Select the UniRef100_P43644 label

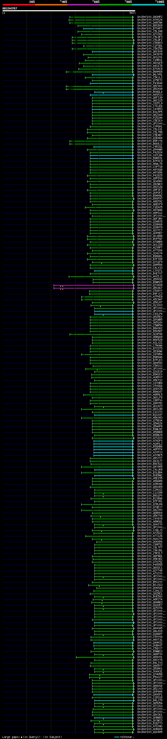click(150, 83)
